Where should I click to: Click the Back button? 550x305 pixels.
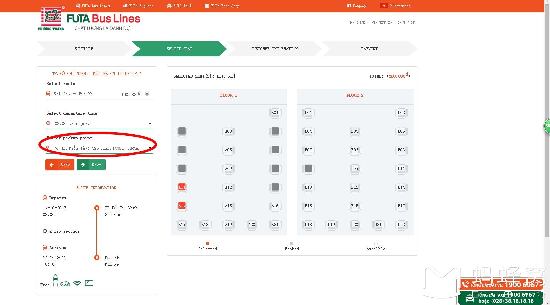pos(60,165)
